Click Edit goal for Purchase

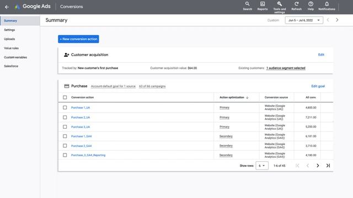click(x=318, y=86)
